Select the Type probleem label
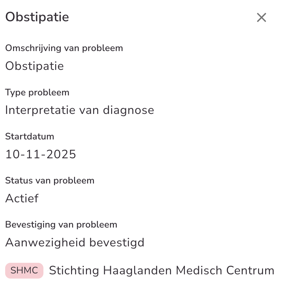Image resolution: width=283 pixels, height=288 pixels. point(37,92)
